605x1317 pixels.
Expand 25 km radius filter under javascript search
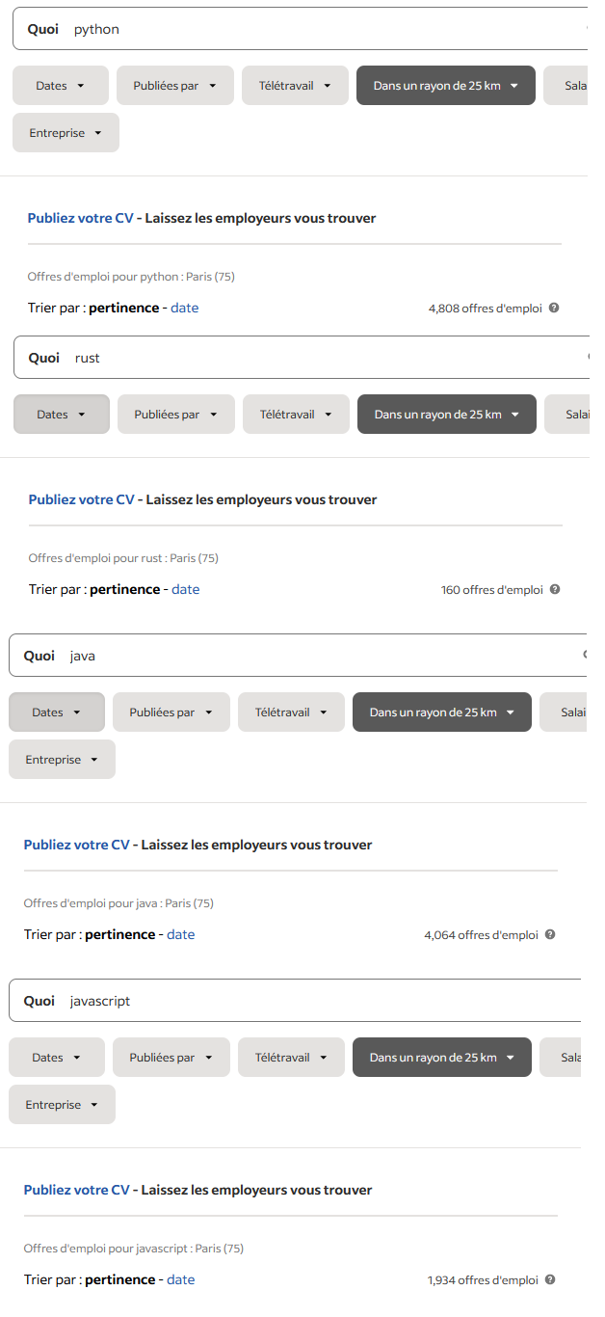pyautogui.click(x=441, y=1058)
